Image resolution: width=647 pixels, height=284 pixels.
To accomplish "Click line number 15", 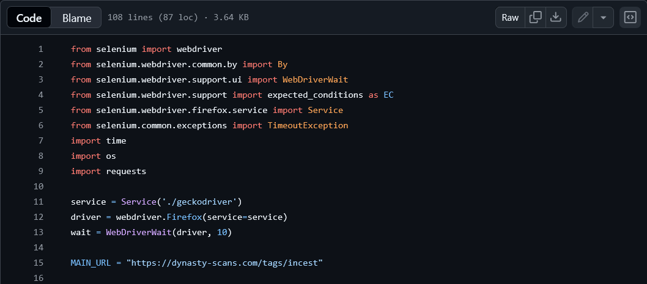I will (x=39, y=263).
